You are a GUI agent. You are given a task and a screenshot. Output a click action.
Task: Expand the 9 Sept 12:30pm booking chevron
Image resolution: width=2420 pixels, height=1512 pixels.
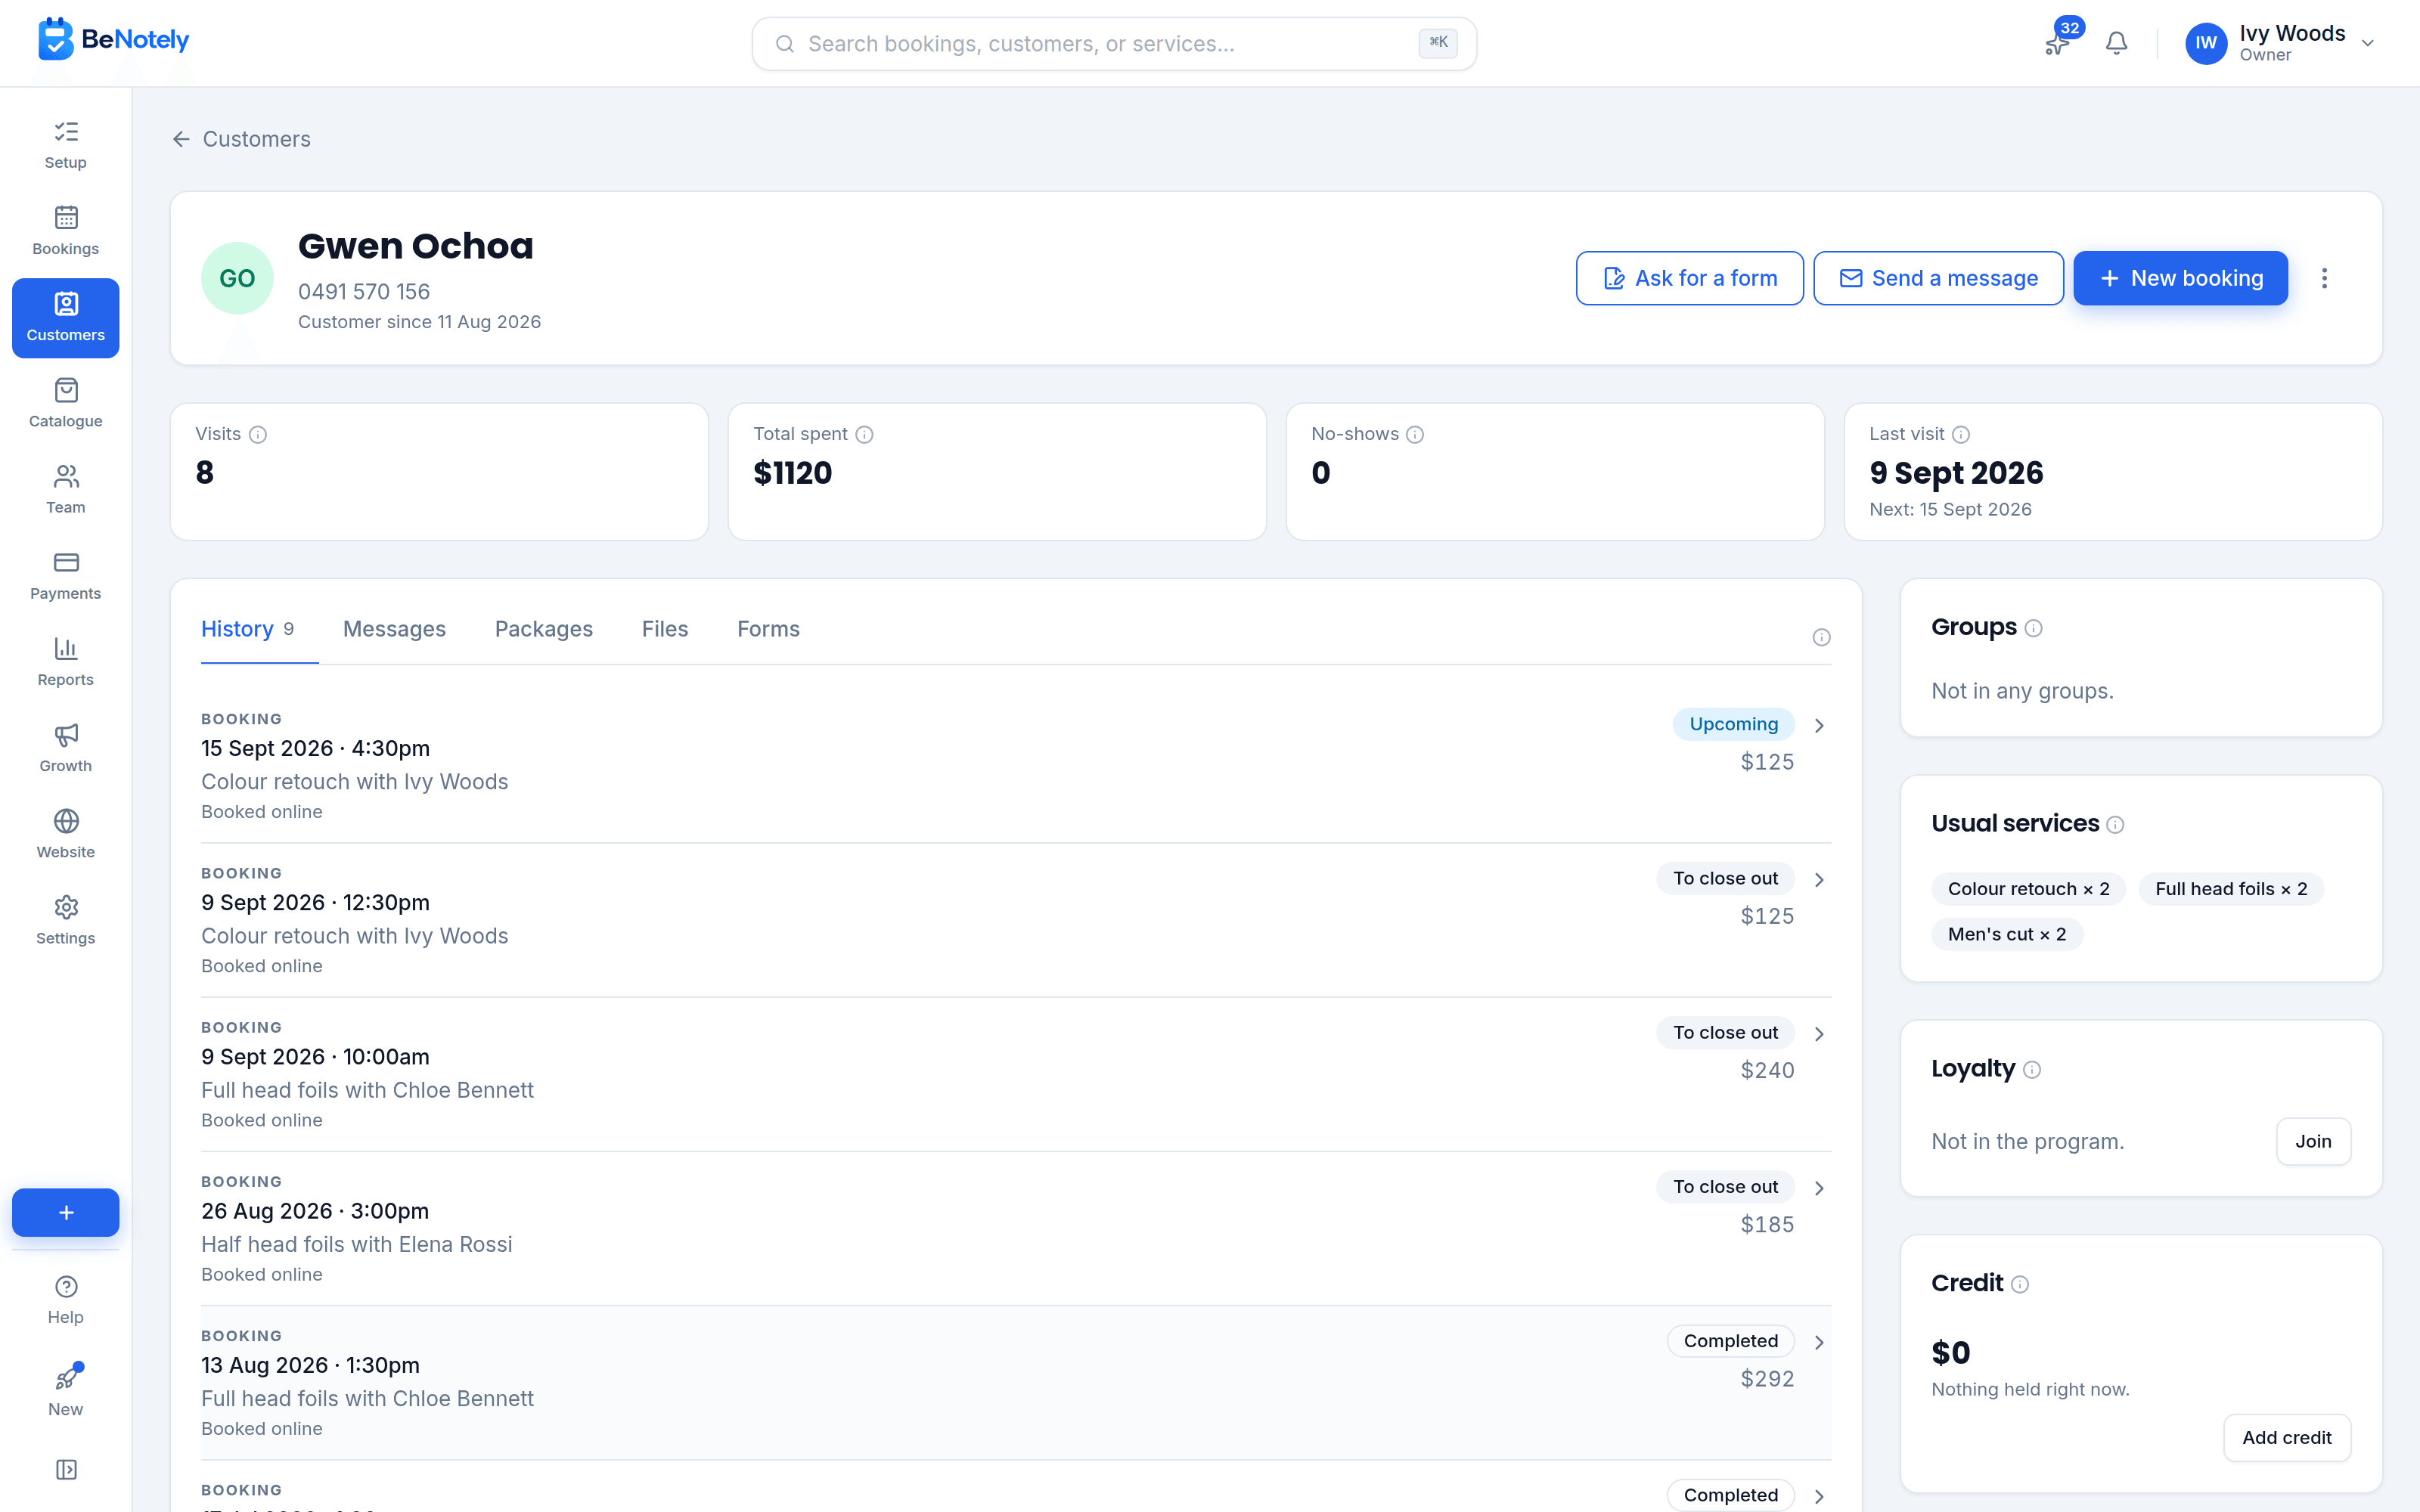click(1819, 879)
